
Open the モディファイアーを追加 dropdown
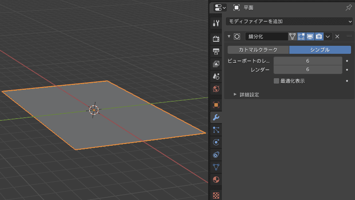[x=289, y=21]
